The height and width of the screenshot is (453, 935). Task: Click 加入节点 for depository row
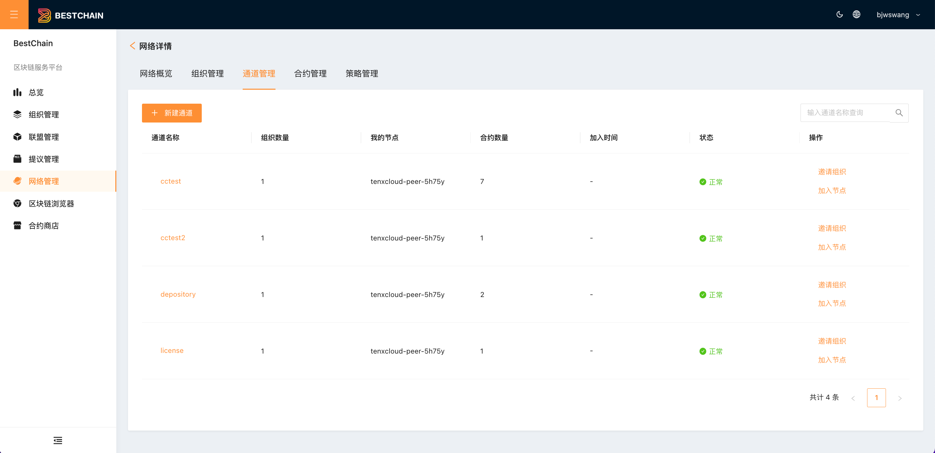pyautogui.click(x=832, y=304)
